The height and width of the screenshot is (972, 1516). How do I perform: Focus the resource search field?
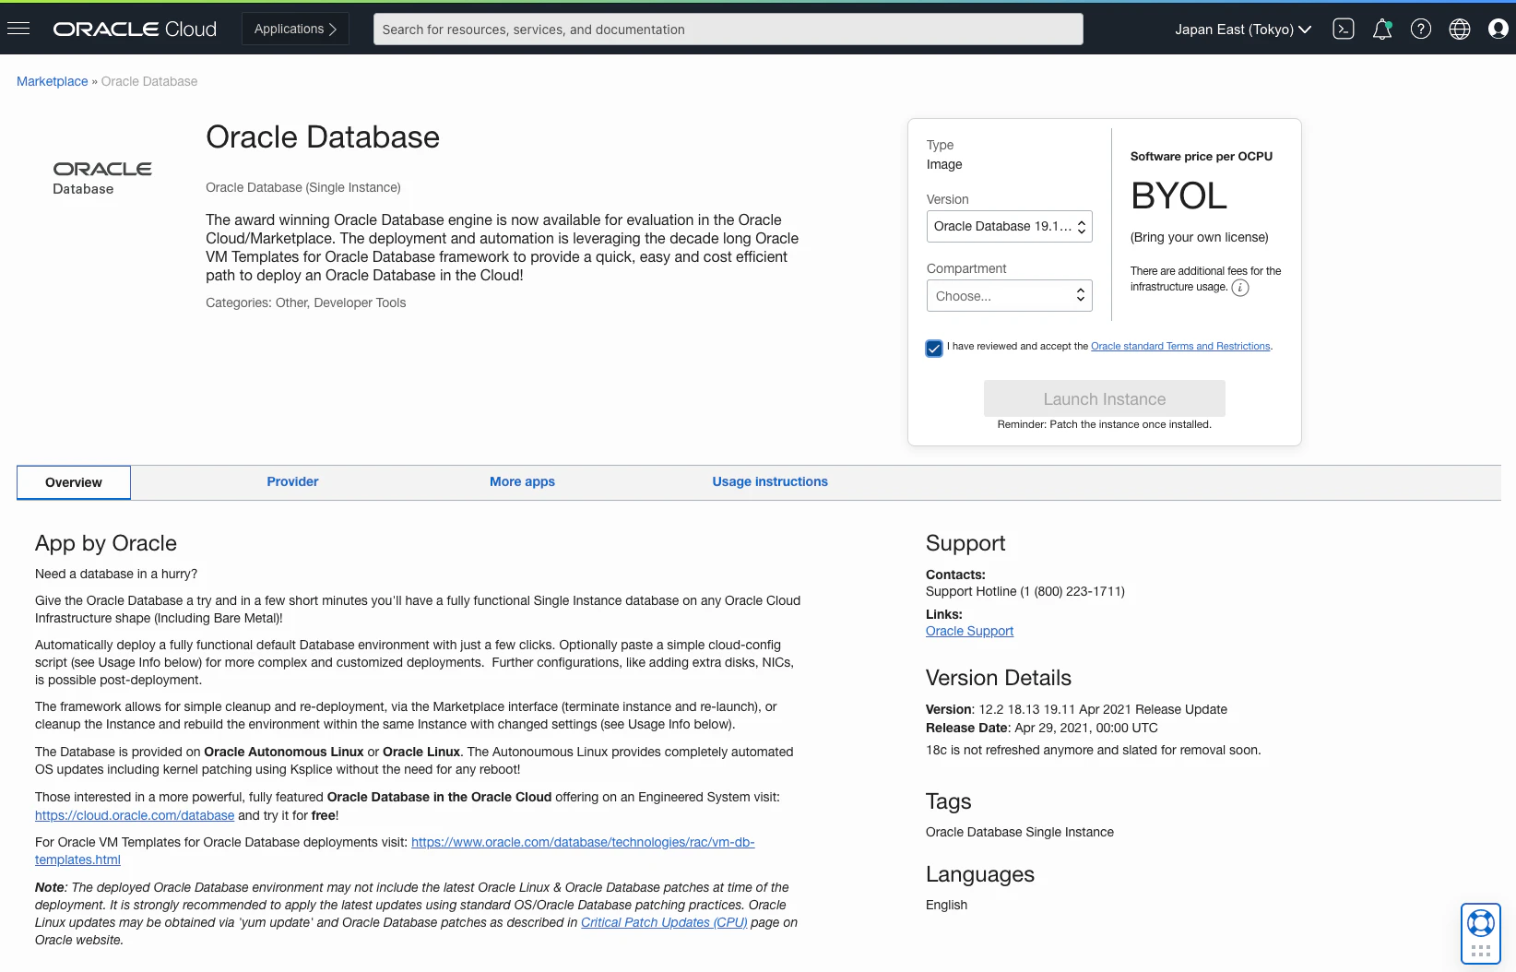(x=728, y=30)
